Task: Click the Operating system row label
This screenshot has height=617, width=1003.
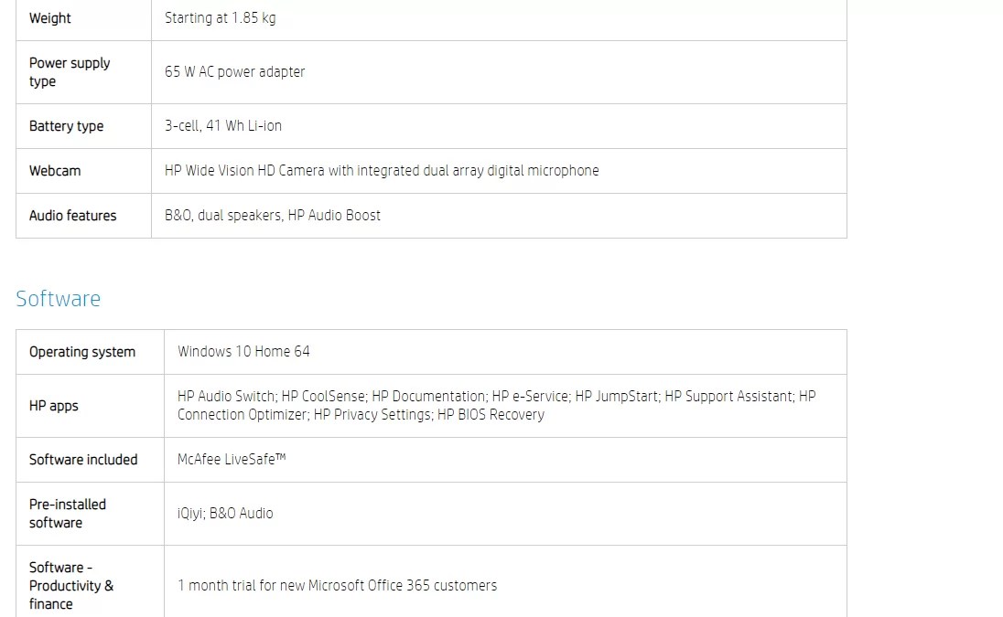Action: click(x=81, y=352)
